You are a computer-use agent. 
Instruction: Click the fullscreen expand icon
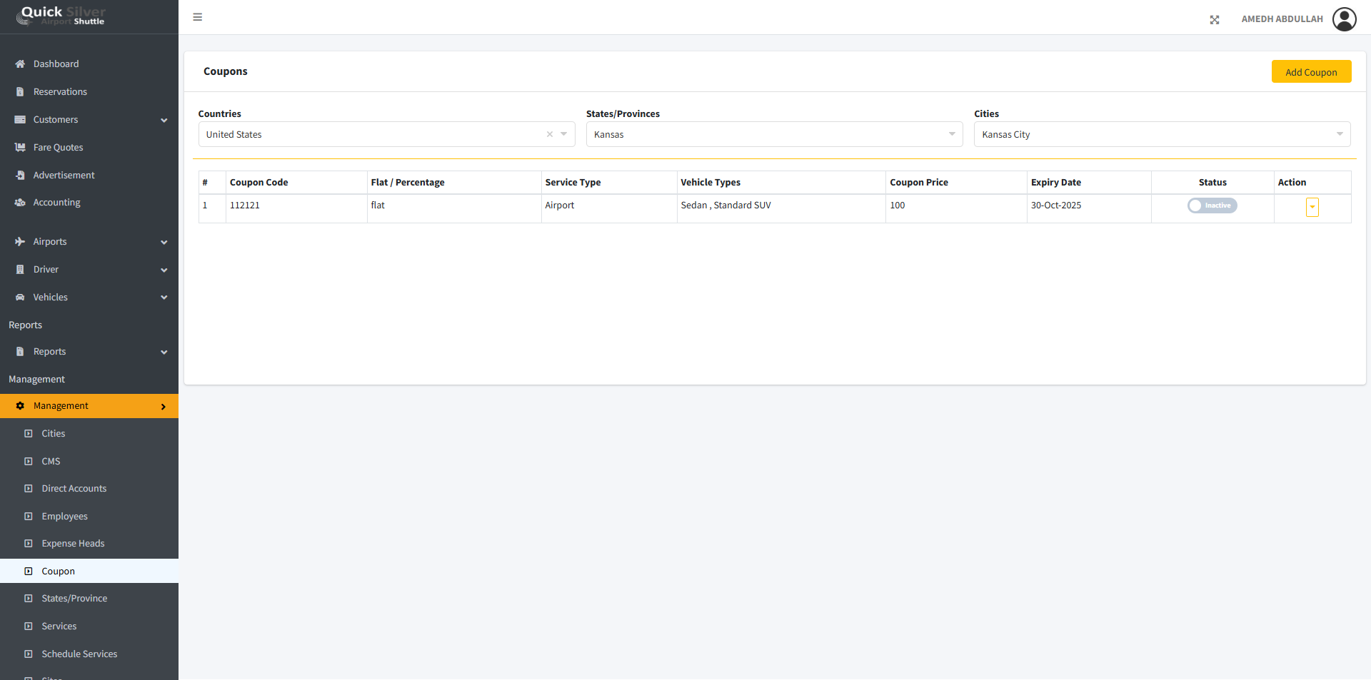tap(1214, 20)
